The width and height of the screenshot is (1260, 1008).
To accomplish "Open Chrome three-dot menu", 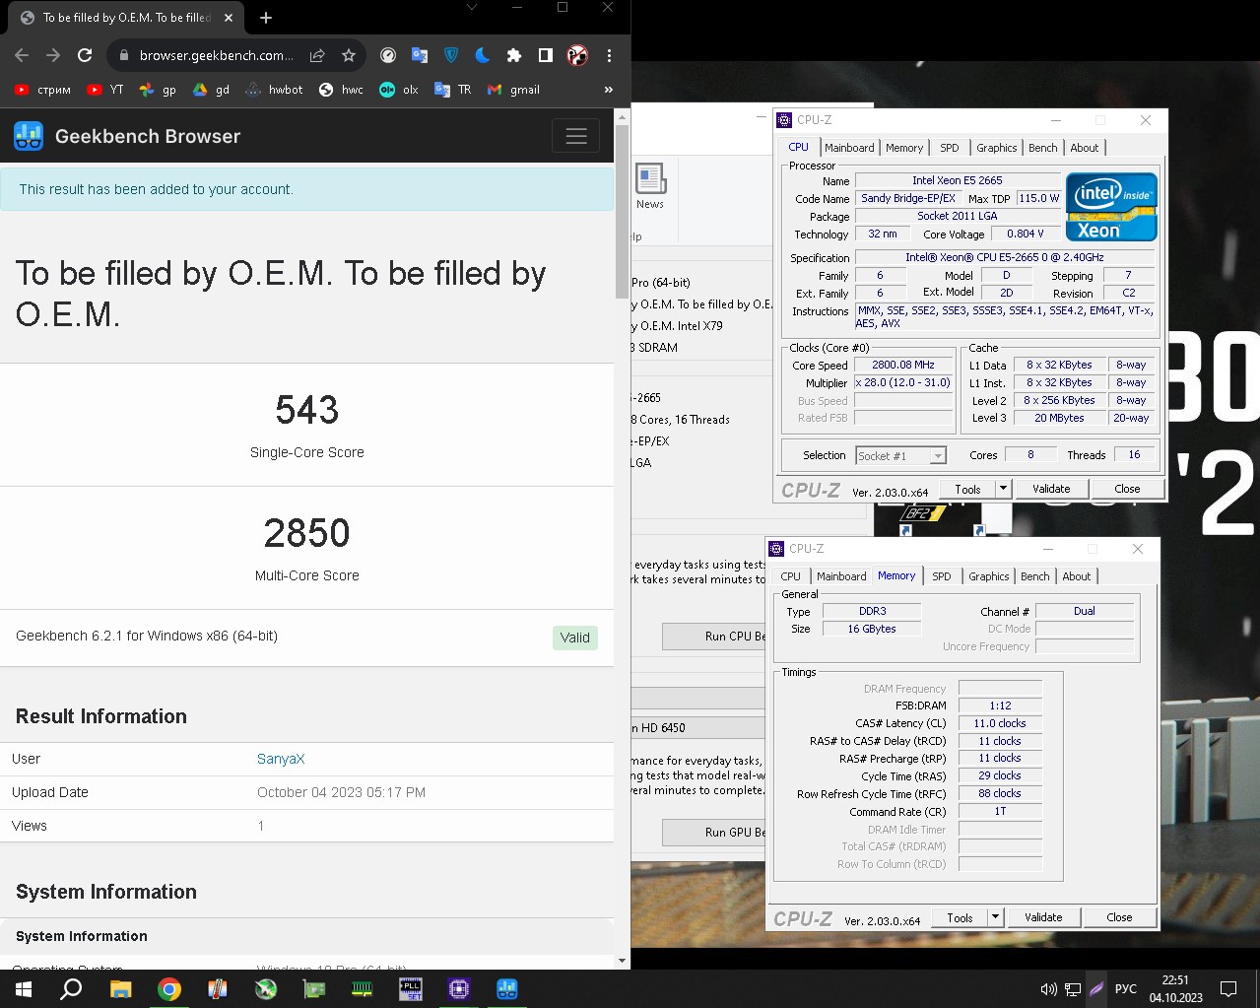I will [x=609, y=55].
